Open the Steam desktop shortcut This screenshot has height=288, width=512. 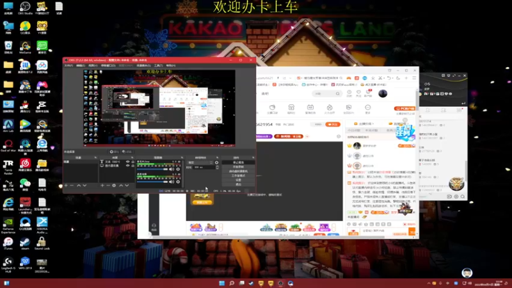[25, 243]
